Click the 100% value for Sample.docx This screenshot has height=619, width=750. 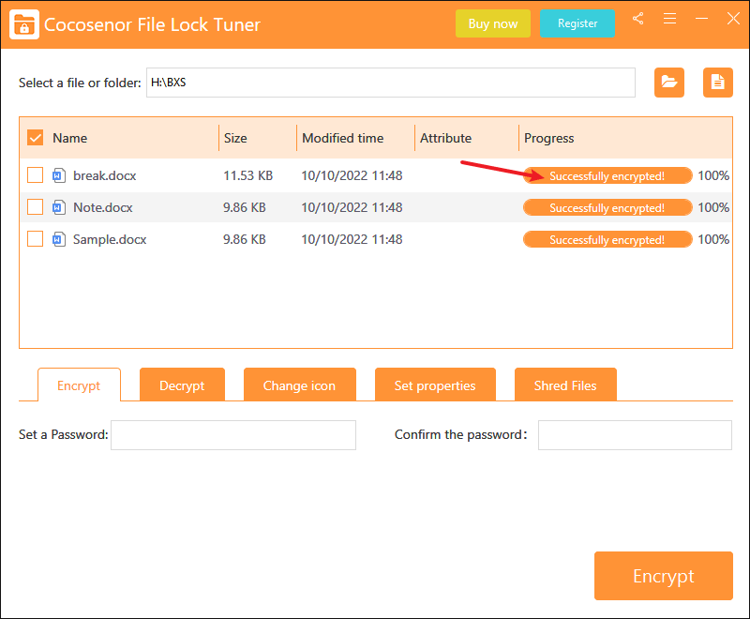coord(713,239)
